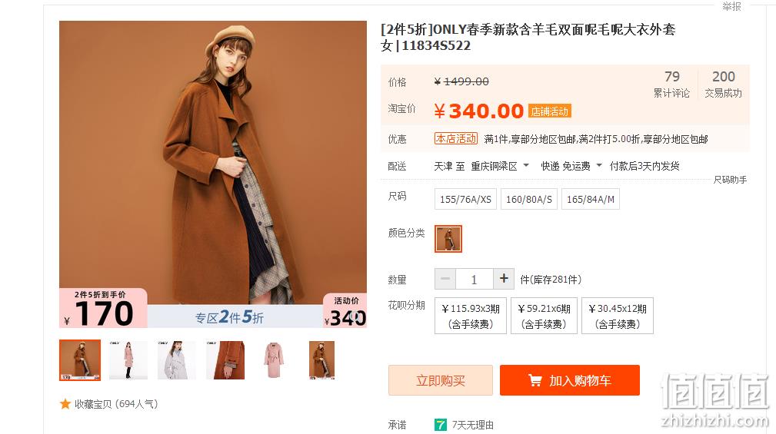776x434 pixels.
Task: Choose the ¥30.45x12期 installment option
Action: tap(618, 316)
